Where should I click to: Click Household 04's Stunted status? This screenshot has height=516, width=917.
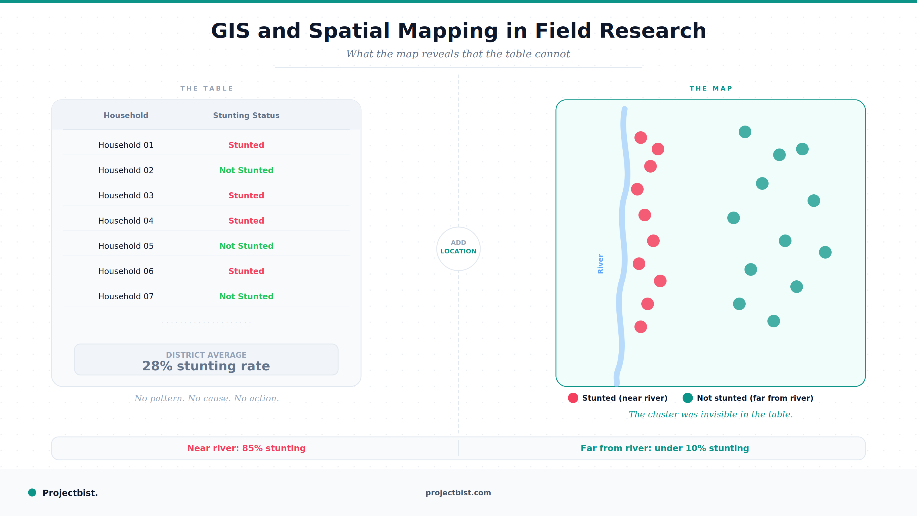pyautogui.click(x=246, y=221)
